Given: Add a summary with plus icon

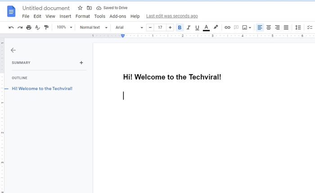Looking at the screenshot, I should click(81, 63).
